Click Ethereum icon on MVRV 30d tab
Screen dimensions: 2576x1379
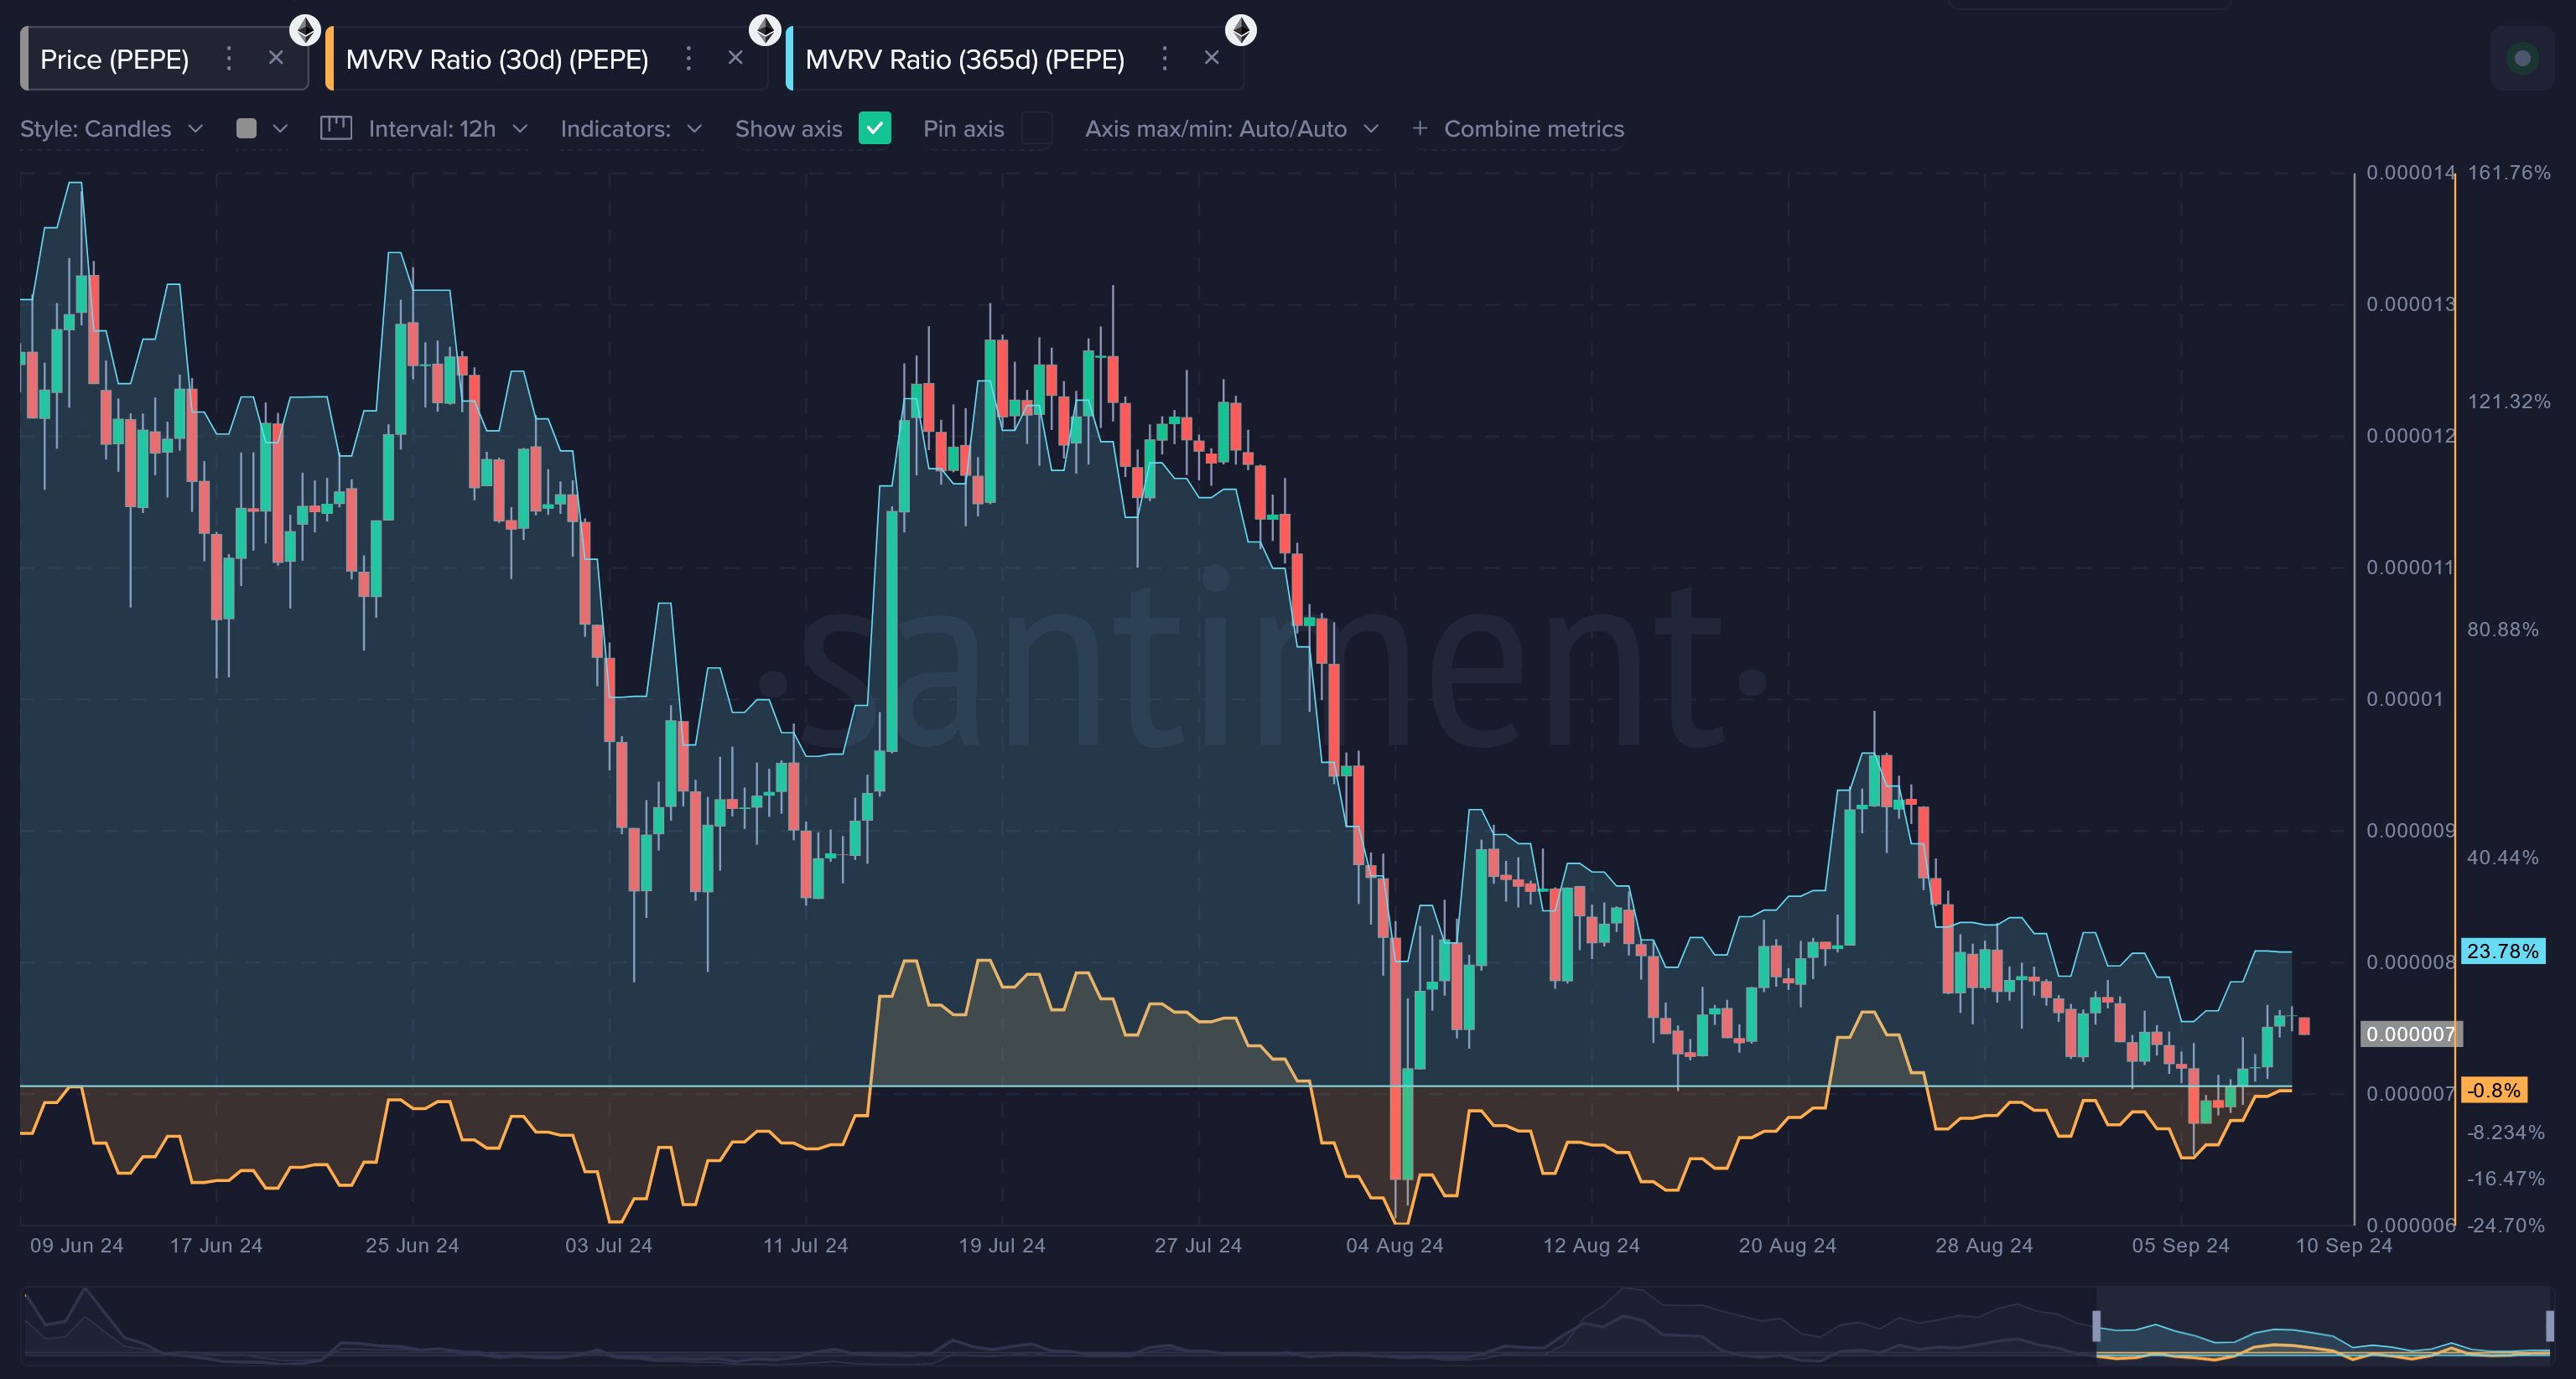pos(765,30)
